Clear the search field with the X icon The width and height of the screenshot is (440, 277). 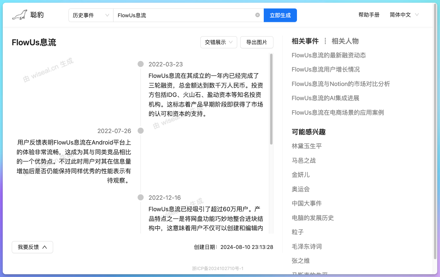pyautogui.click(x=257, y=15)
